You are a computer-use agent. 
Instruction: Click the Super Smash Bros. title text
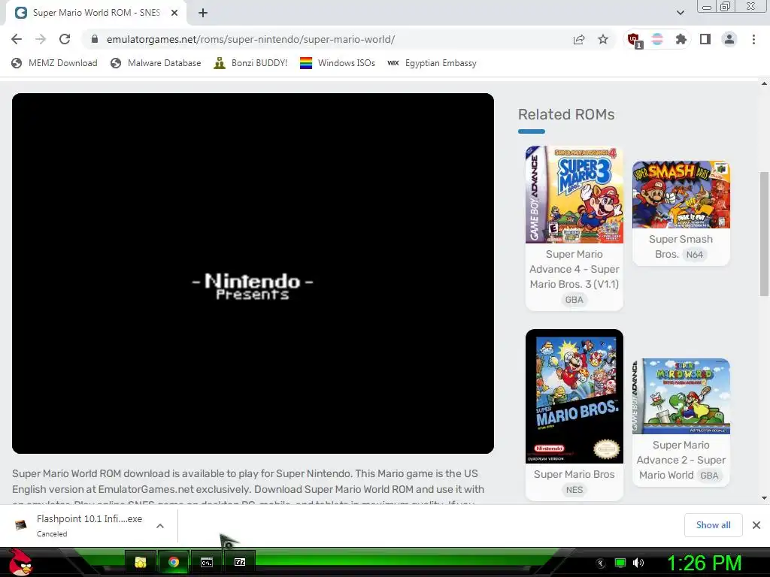(680, 246)
